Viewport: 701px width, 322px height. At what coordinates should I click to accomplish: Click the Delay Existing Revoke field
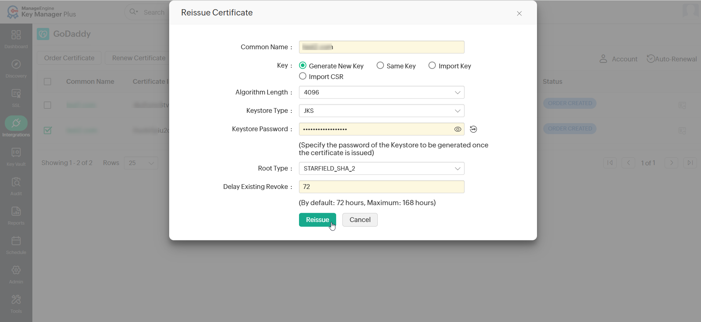[382, 187]
